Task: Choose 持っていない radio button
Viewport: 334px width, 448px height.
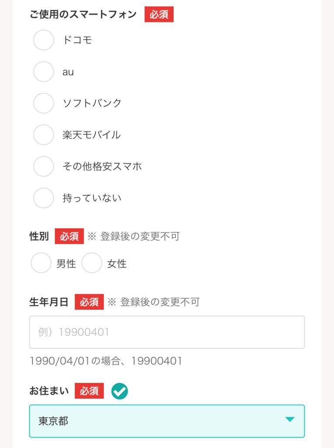Action: 44,198
